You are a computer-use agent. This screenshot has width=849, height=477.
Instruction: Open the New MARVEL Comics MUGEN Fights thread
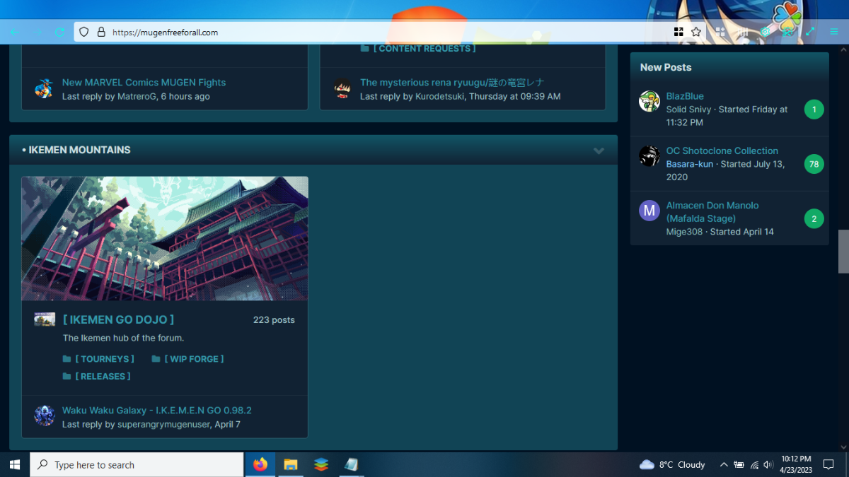tap(144, 83)
